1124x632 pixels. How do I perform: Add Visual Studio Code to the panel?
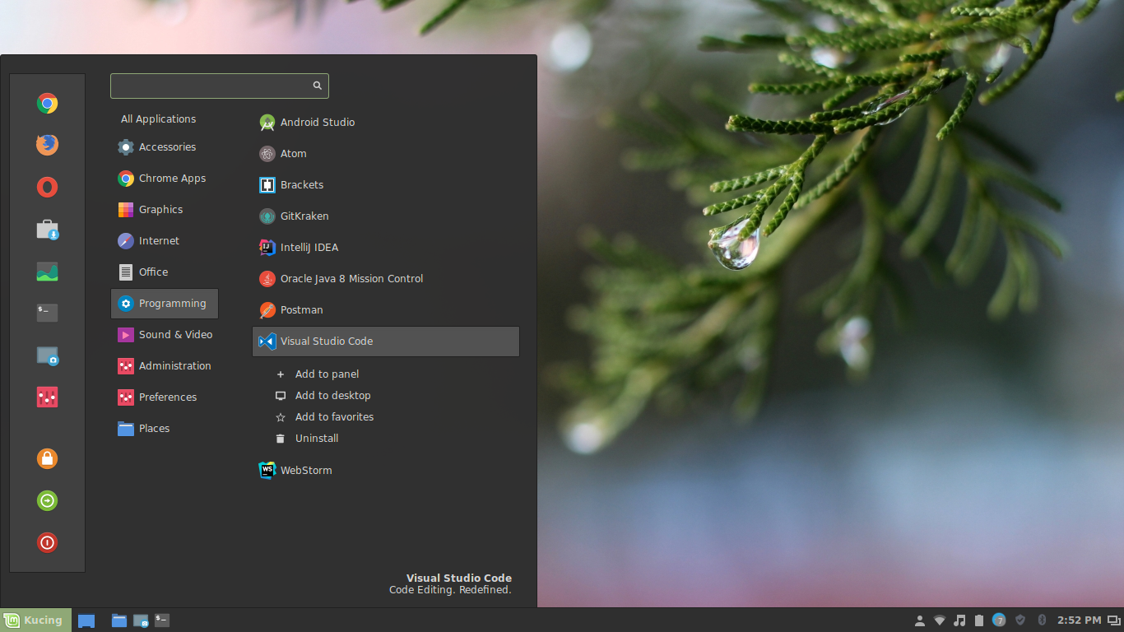(327, 374)
